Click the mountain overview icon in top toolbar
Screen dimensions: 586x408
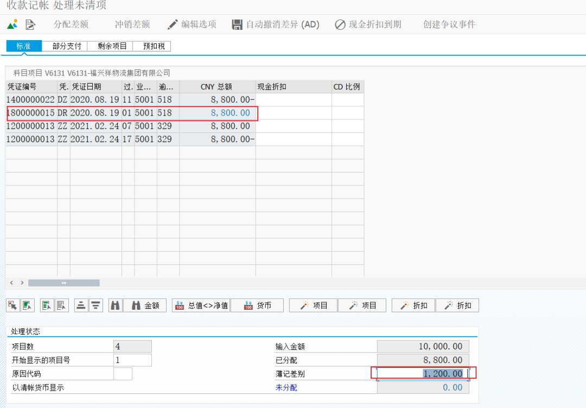point(12,24)
